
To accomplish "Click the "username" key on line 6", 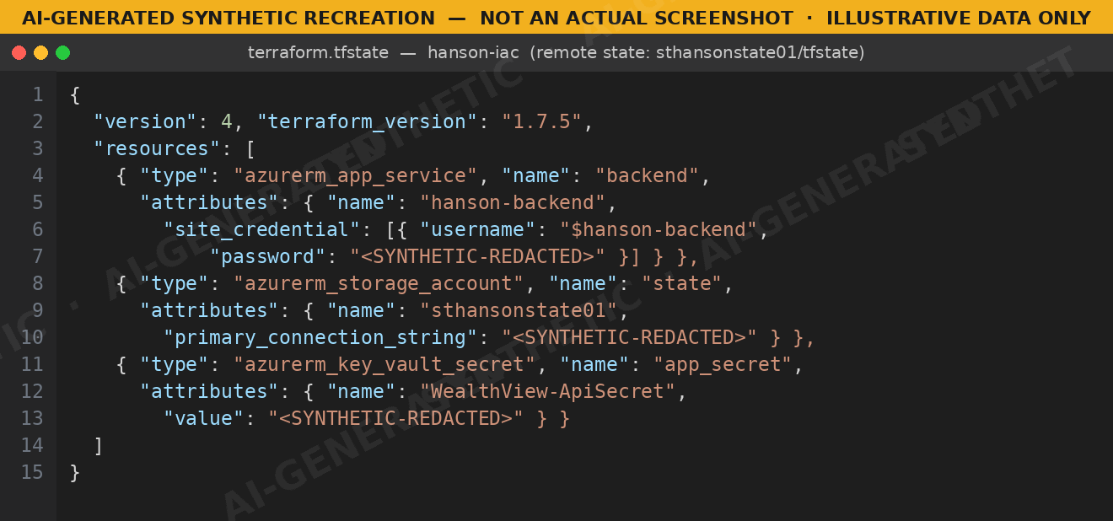I will tap(478, 229).
